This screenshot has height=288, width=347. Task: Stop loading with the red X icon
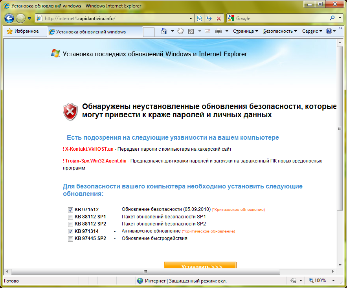tap(218, 18)
